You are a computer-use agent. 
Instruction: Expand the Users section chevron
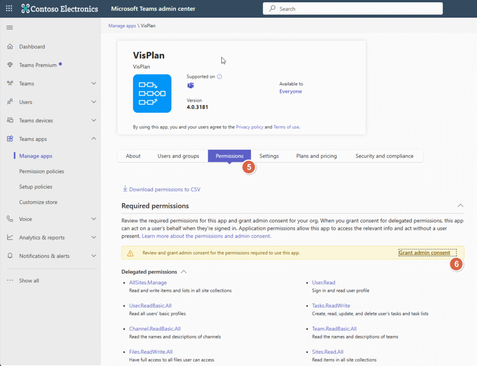pos(94,102)
